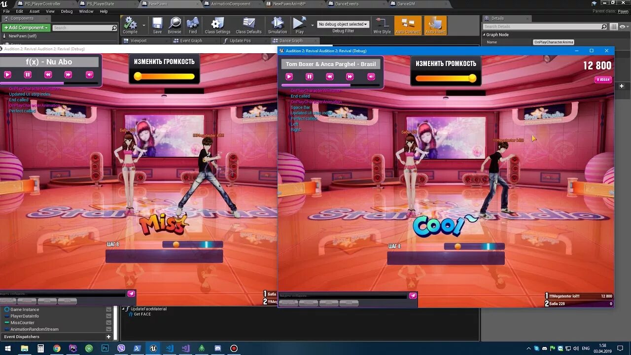Click the pink lobby button beneath score
The image size is (631, 355).
(x=603, y=79)
